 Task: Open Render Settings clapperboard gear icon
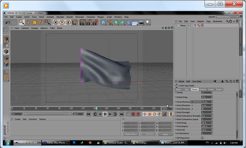click(x=95, y=22)
